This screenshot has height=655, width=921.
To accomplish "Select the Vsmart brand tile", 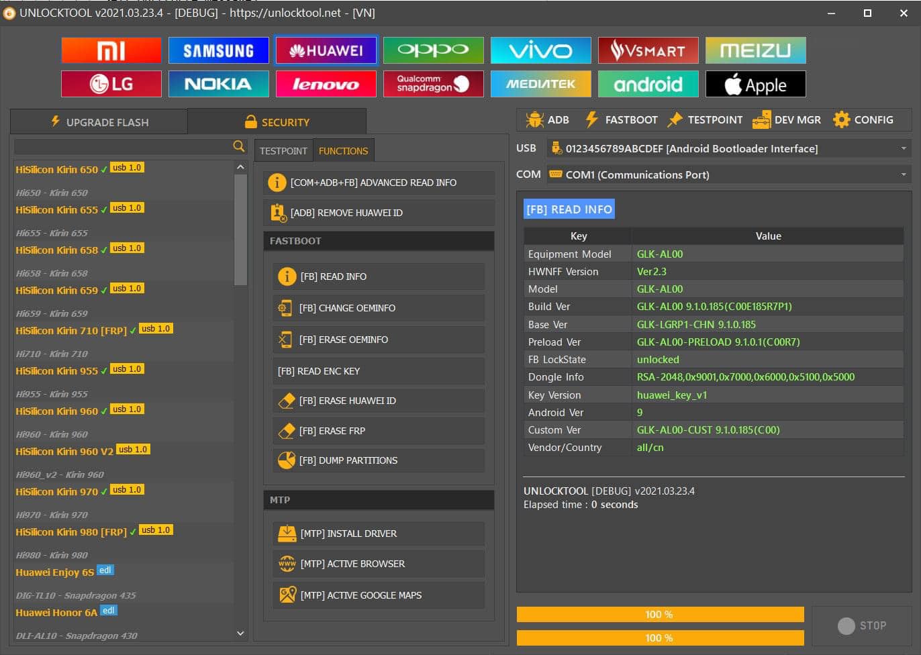I will [648, 50].
